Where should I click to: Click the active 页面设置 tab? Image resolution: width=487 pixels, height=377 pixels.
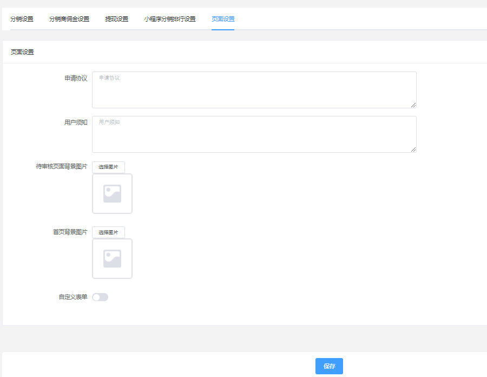tap(223, 19)
